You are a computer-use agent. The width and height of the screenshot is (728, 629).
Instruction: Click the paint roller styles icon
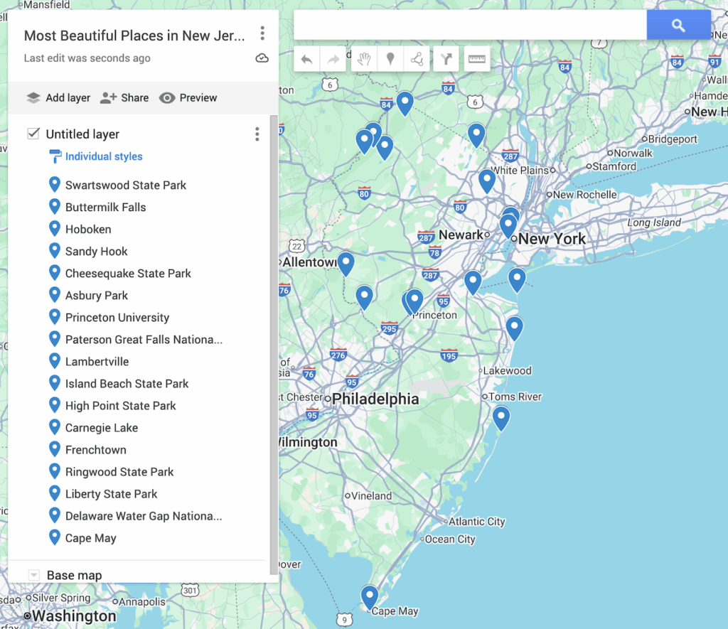[x=55, y=156]
